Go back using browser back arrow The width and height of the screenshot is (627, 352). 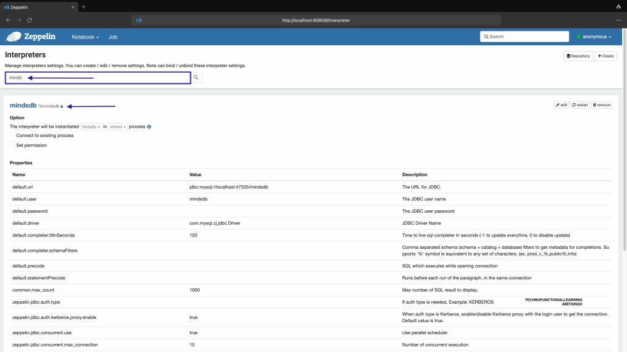pyautogui.click(x=8, y=20)
